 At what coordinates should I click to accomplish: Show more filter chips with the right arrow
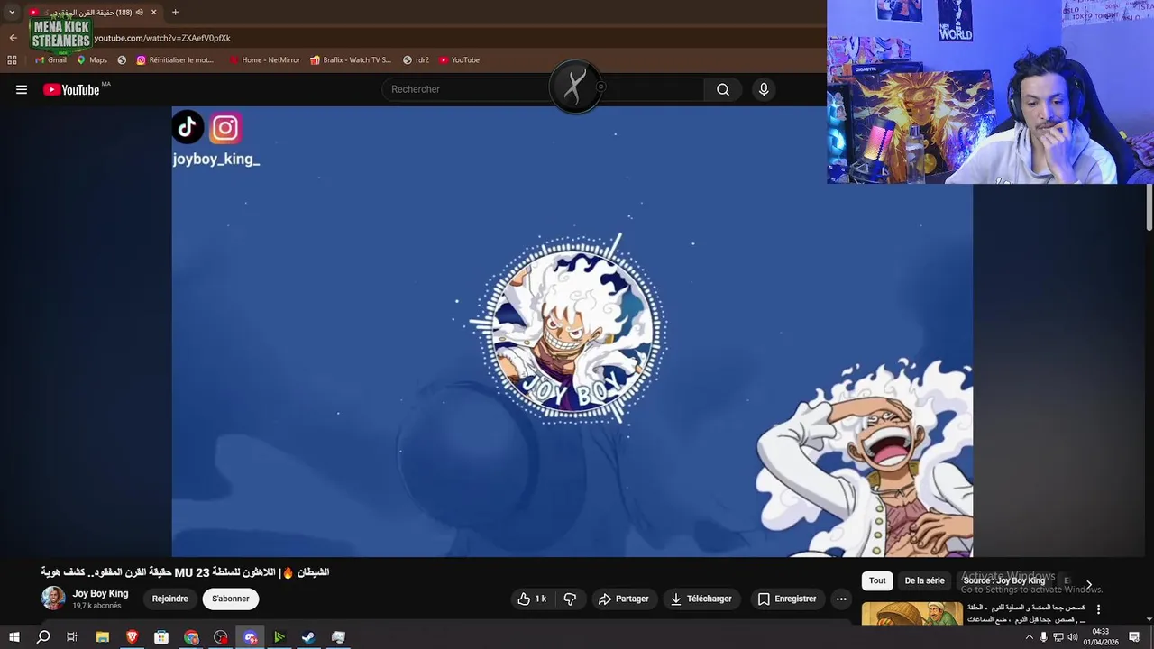[1088, 584]
